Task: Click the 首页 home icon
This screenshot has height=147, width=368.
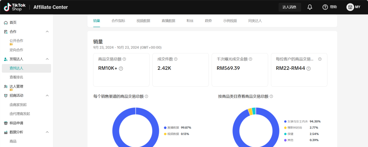Action: click(6, 23)
